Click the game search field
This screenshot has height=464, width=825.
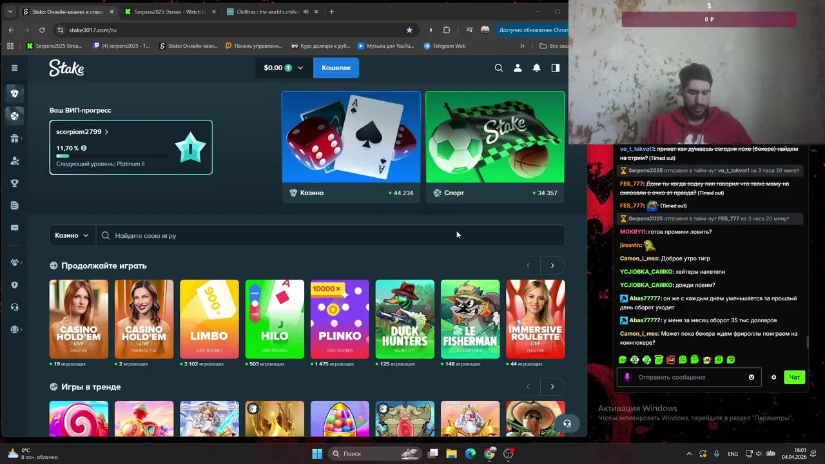click(330, 235)
